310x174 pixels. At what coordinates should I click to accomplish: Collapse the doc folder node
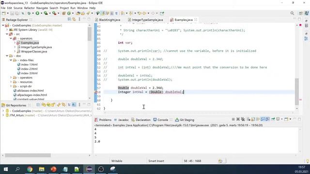(7, 56)
